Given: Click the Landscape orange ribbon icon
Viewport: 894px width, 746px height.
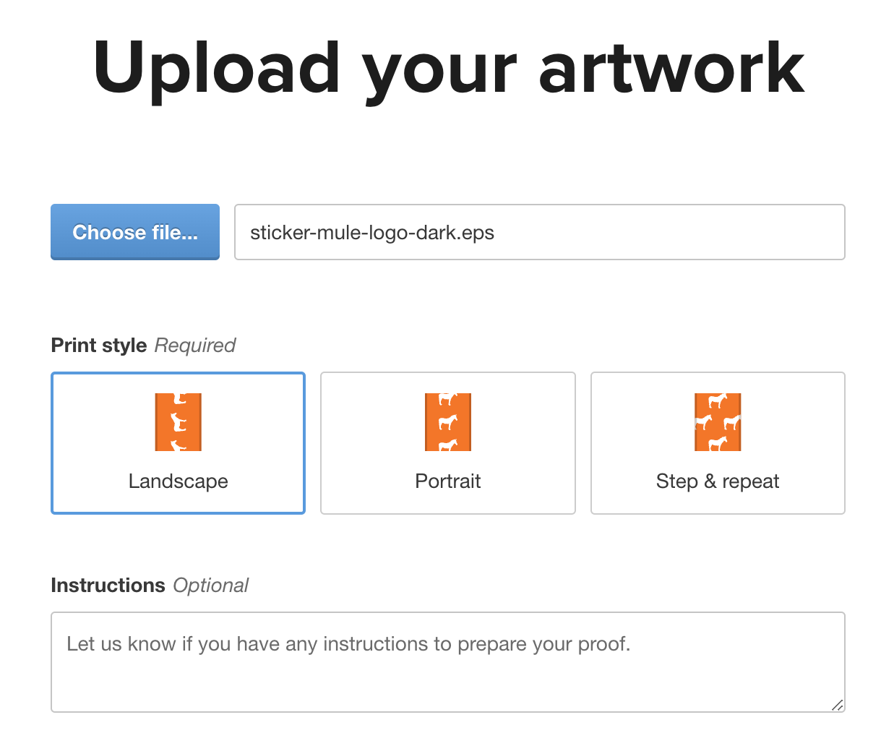Looking at the screenshot, I should point(178,422).
